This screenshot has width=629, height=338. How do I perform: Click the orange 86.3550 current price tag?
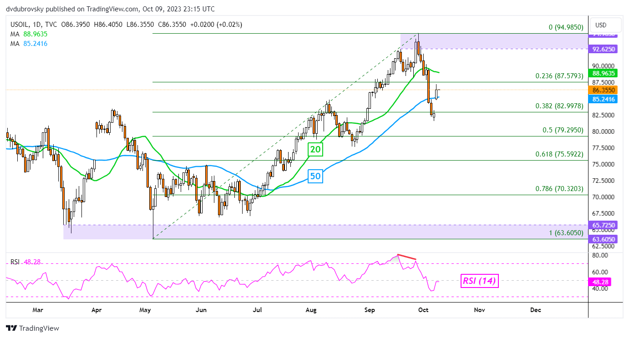click(604, 90)
